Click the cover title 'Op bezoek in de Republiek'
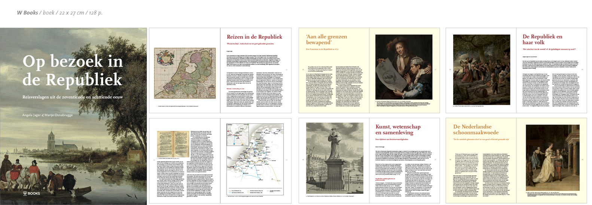This screenshot has height=205, width=592. pyautogui.click(x=73, y=71)
